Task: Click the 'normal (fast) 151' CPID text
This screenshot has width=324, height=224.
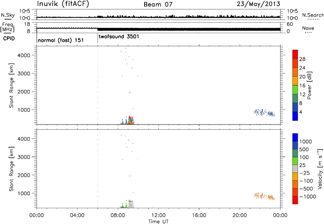Action: point(61,40)
